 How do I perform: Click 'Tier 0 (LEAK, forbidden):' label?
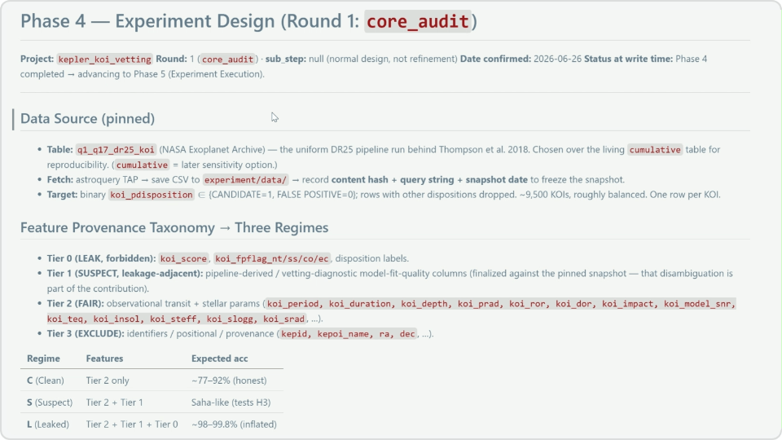[101, 258]
